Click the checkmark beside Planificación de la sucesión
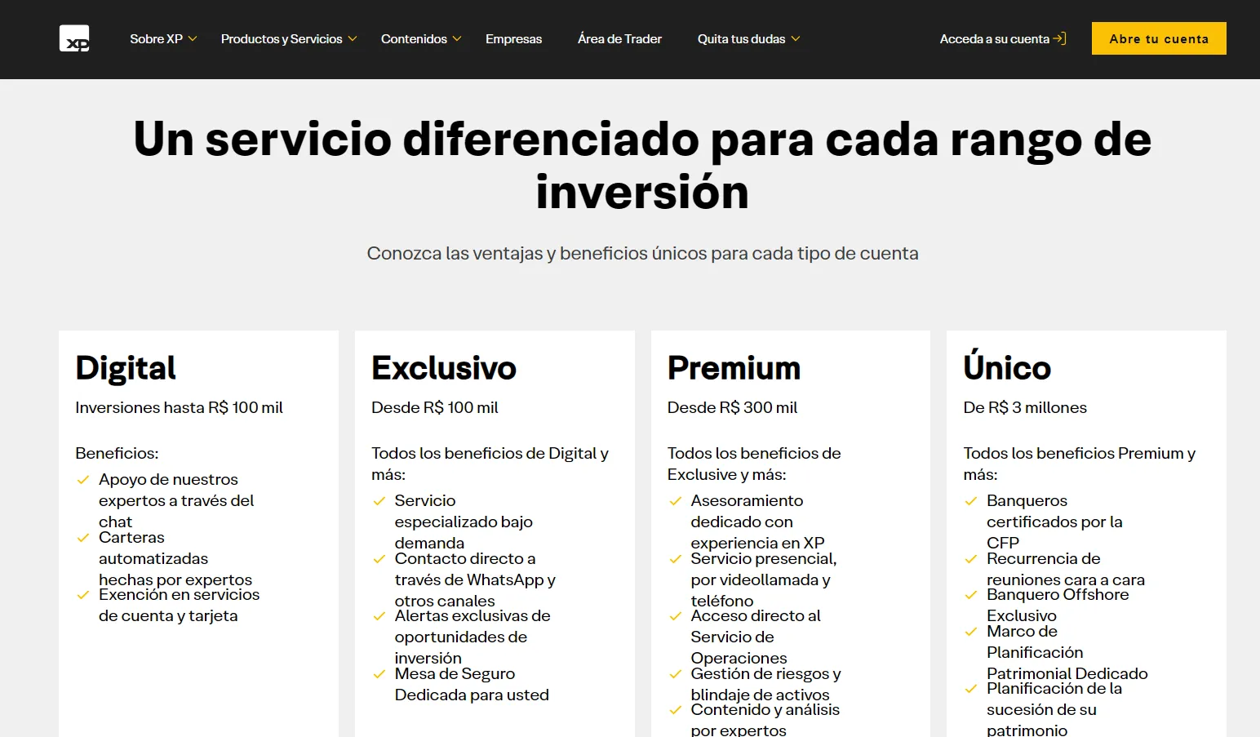The width and height of the screenshot is (1260, 737). (x=971, y=689)
